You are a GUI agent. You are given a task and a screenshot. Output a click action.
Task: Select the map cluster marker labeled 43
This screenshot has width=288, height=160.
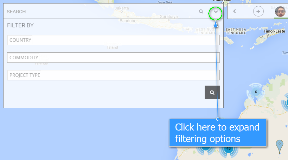pos(229,148)
